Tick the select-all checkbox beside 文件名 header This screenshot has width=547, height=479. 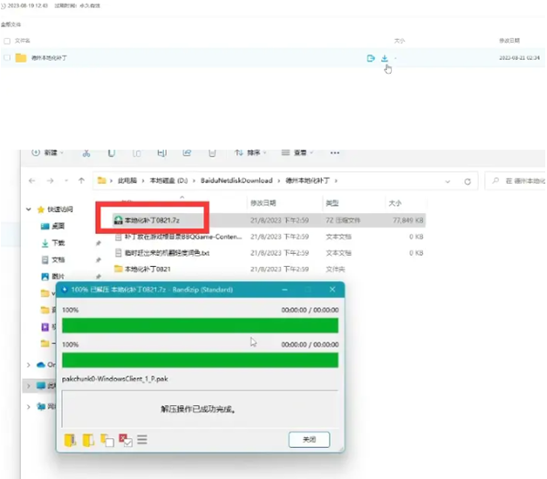click(x=7, y=41)
